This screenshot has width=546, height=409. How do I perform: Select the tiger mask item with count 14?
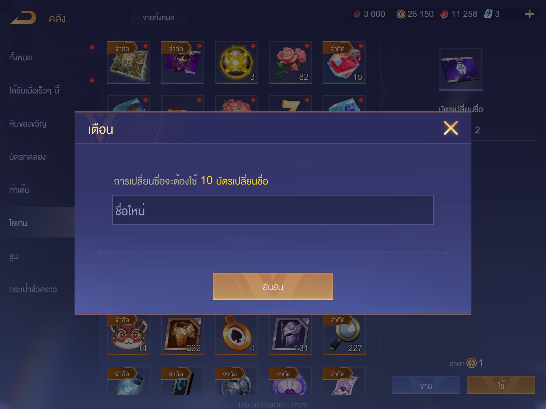click(129, 335)
